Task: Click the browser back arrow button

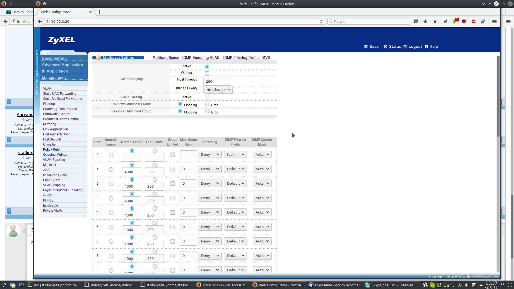Action: click(x=40, y=21)
